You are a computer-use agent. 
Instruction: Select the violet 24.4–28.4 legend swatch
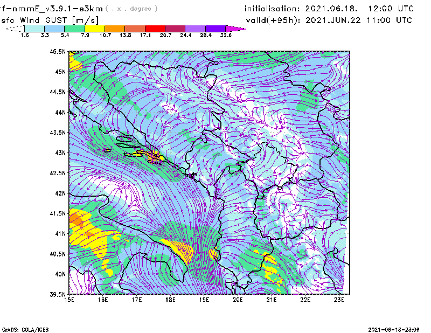pos(196,28)
